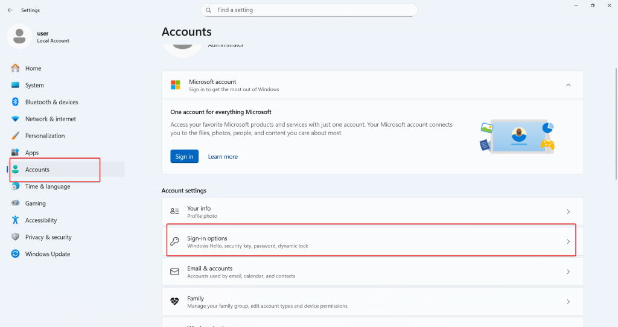The image size is (618, 327).
Task: Click the Windows Update icon
Action: coord(15,254)
